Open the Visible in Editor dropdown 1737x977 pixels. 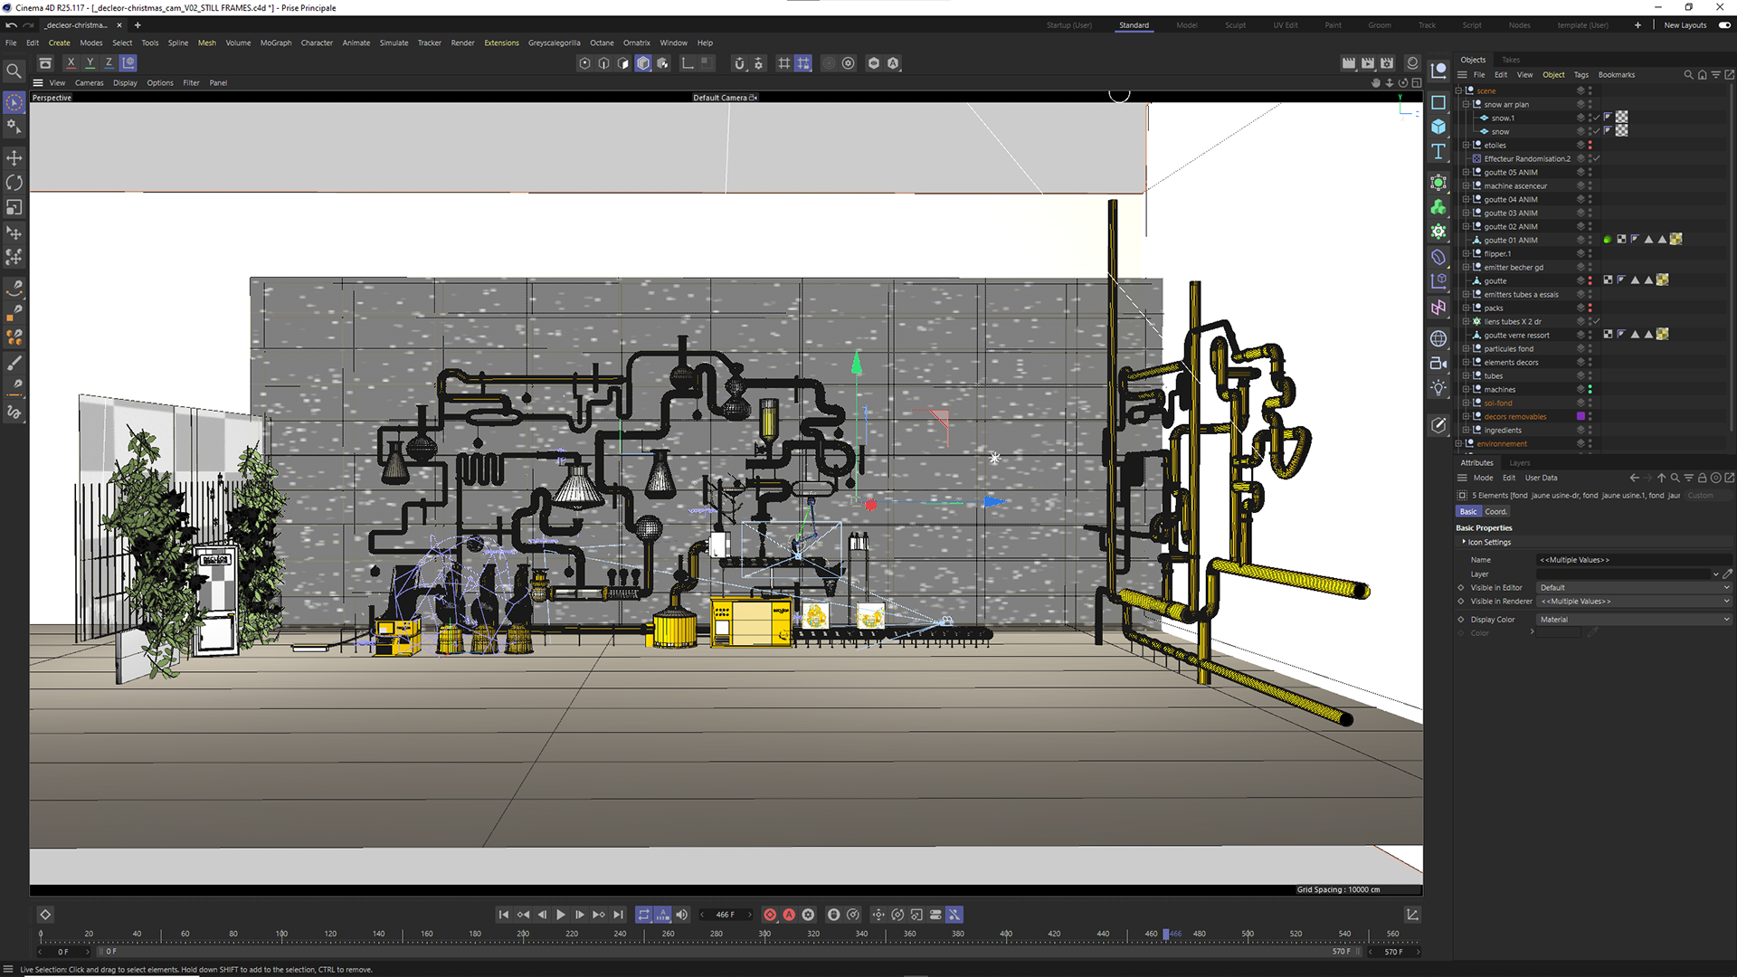tap(1634, 588)
